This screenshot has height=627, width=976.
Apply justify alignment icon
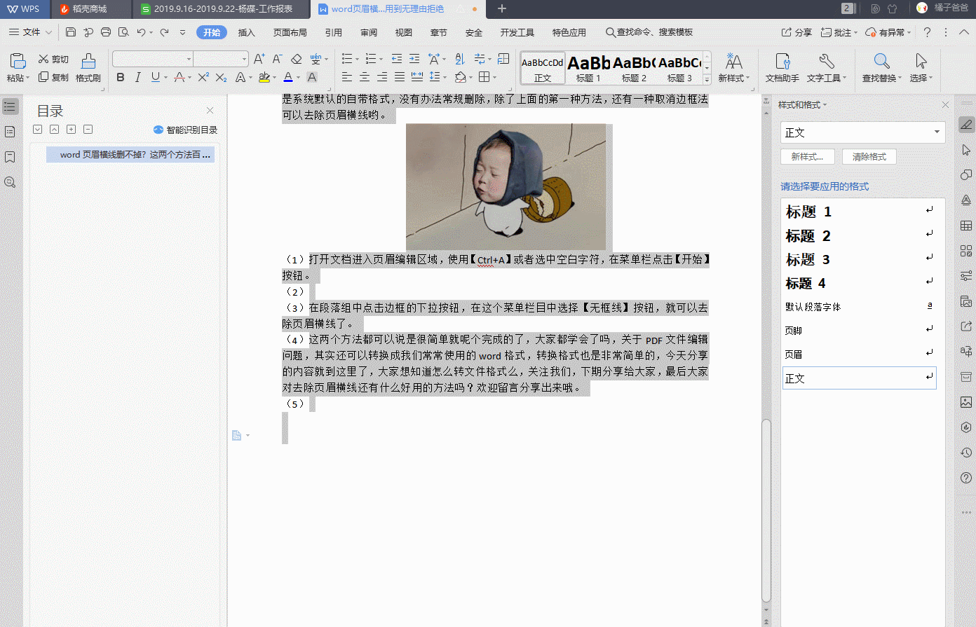pyautogui.click(x=399, y=77)
